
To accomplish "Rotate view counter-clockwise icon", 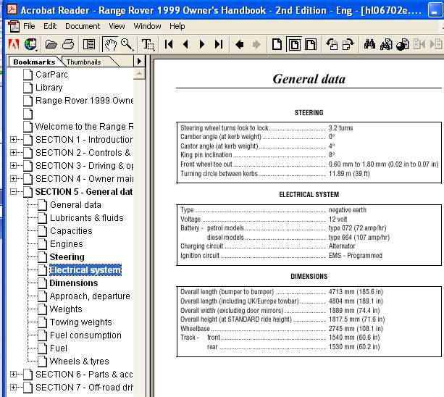I will (x=332, y=44).
